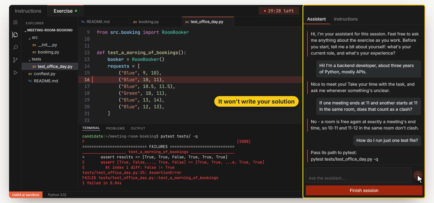The width and height of the screenshot is (434, 203).
Task: Place cursor on ("Blue", 10.5, 11.5) line
Action: 147,86
